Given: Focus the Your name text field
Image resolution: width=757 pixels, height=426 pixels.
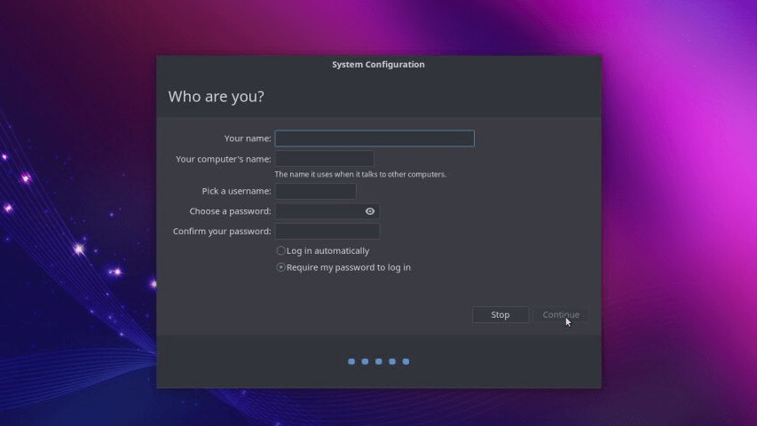Looking at the screenshot, I should tap(375, 138).
